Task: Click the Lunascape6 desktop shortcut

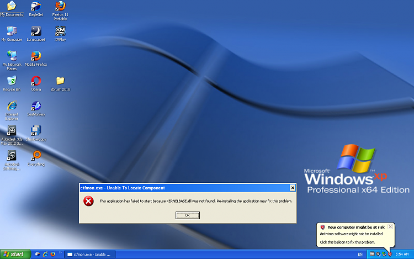Action: click(36, 34)
